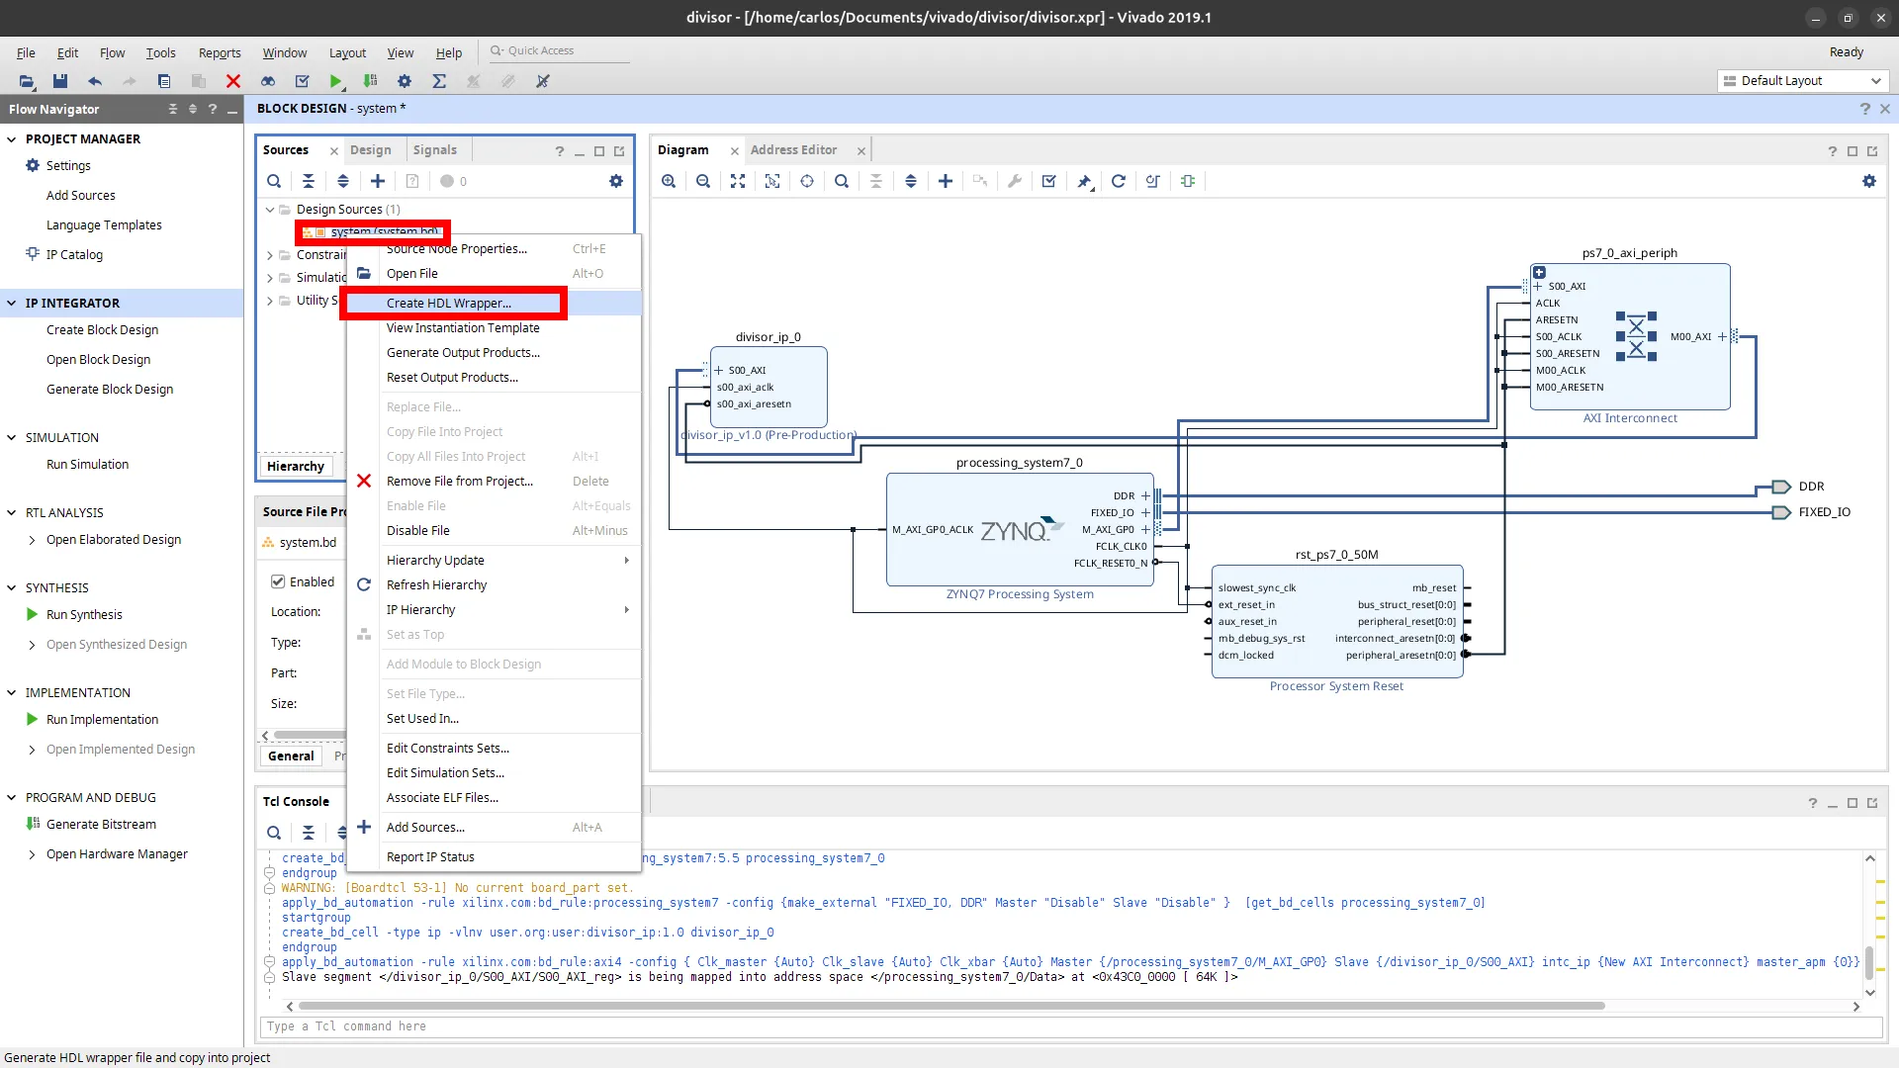Select Create HDL Wrapper from context menu
The image size is (1899, 1068).
[449, 304]
